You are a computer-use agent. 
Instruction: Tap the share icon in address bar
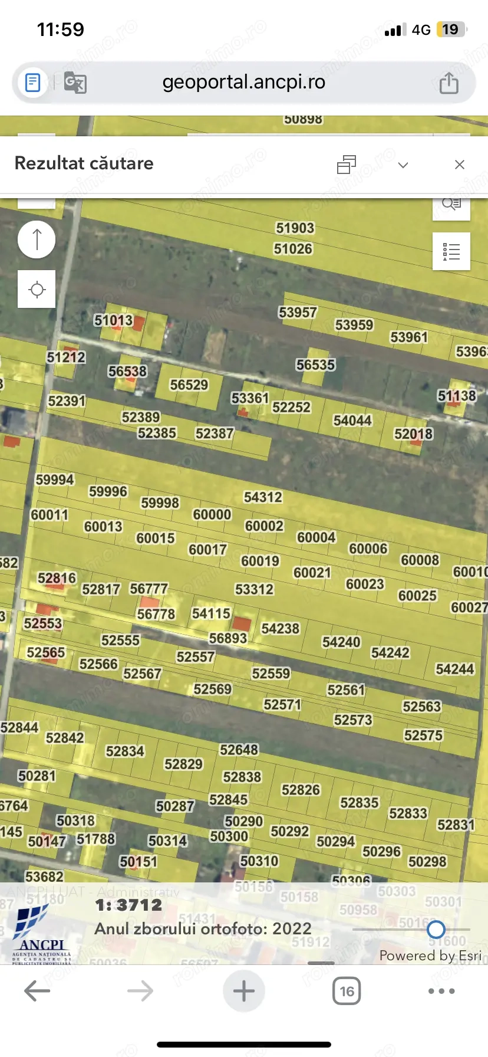[x=449, y=83]
